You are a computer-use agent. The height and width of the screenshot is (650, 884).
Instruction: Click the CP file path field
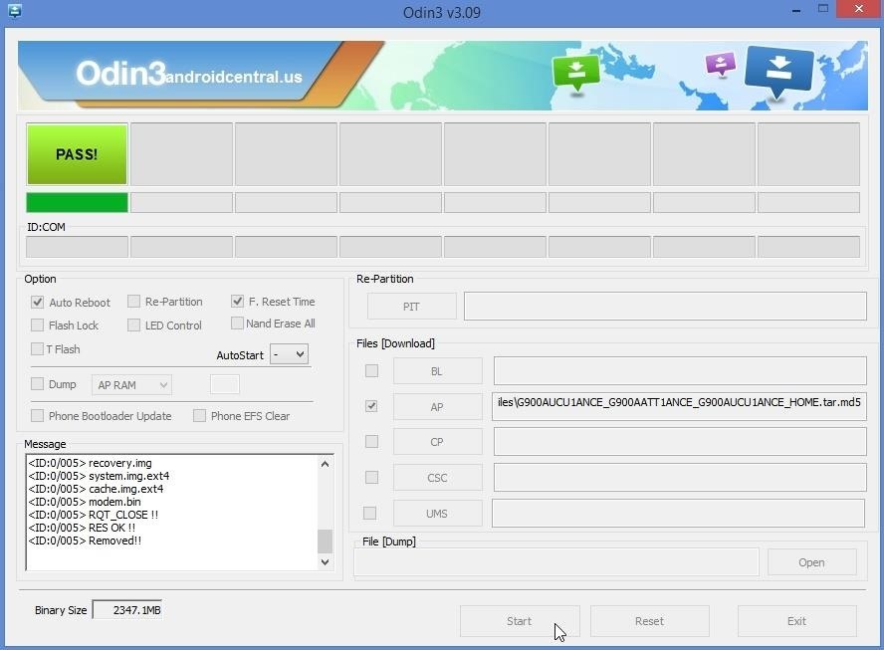tap(680, 441)
